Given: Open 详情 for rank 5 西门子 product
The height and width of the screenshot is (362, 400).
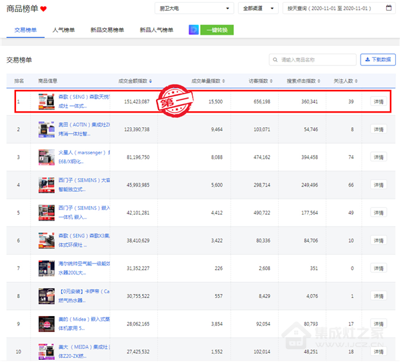Looking at the screenshot, I should (378, 213).
